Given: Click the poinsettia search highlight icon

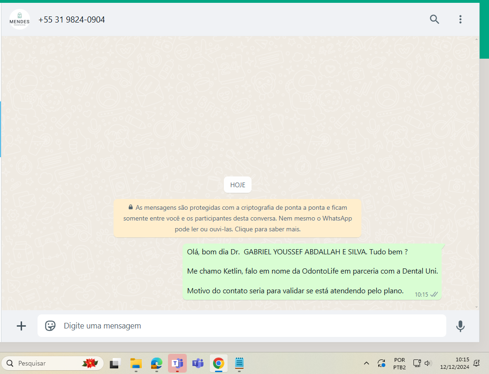Looking at the screenshot, I should pyautogui.click(x=90, y=363).
